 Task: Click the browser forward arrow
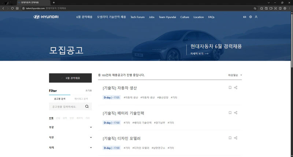[x=8, y=8]
